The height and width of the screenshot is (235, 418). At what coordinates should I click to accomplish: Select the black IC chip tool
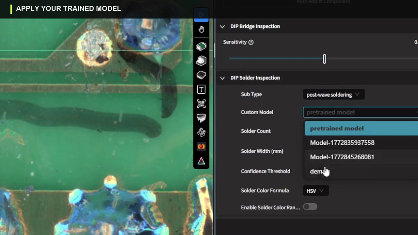point(201,75)
